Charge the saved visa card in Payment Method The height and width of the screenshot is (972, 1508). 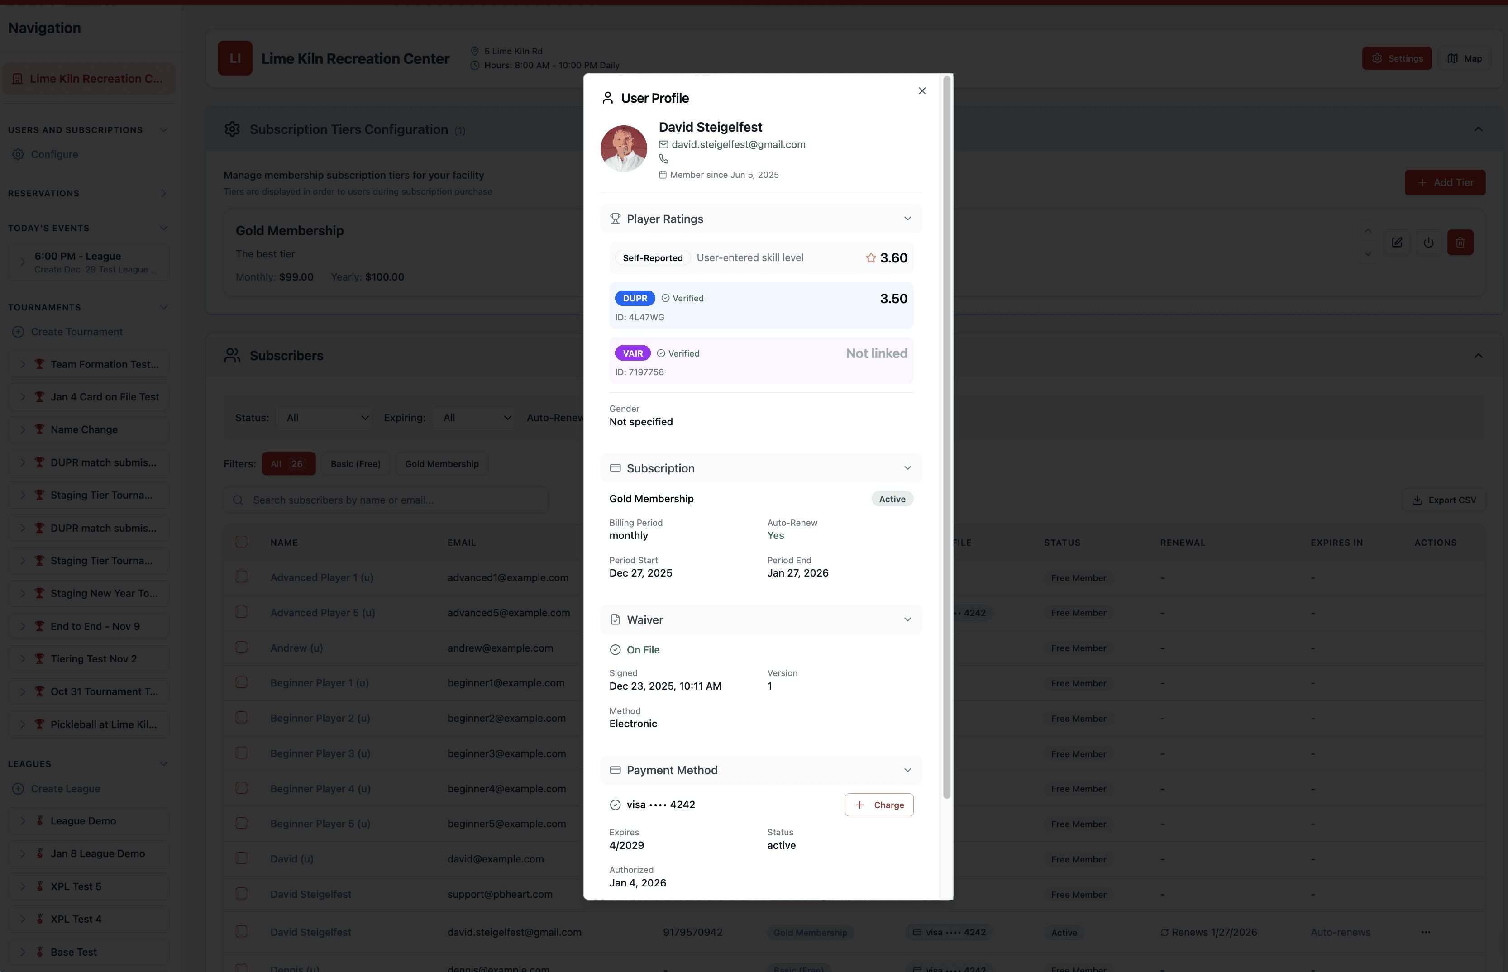[878, 805]
